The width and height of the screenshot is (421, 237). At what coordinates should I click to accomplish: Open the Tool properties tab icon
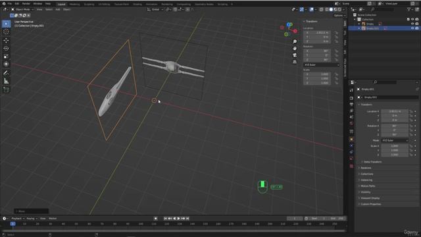[x=351, y=91]
